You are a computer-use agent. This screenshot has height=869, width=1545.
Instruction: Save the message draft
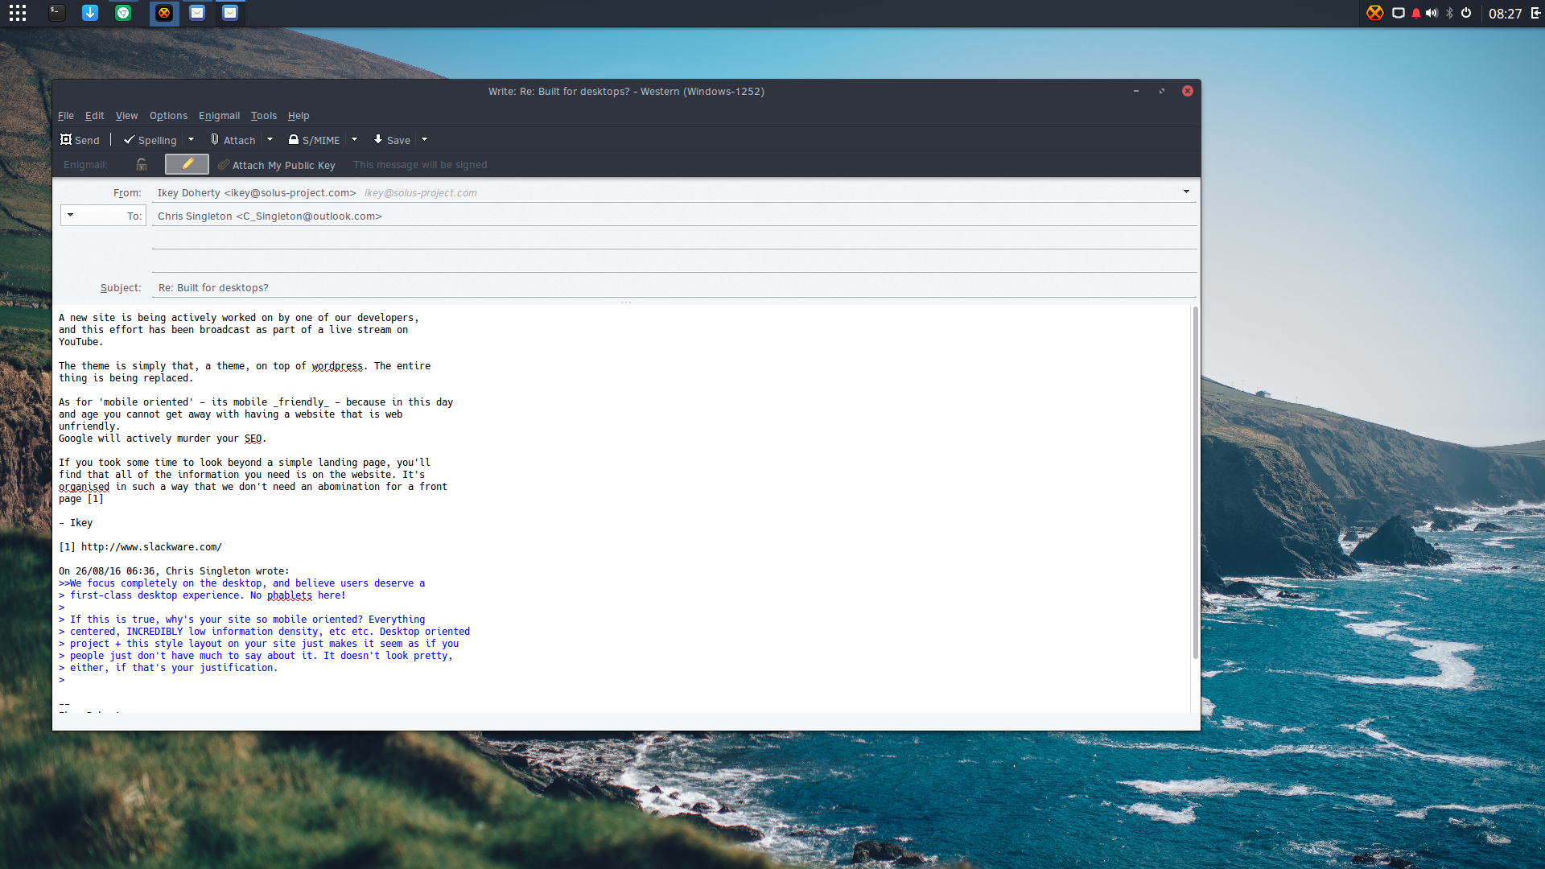pos(392,140)
